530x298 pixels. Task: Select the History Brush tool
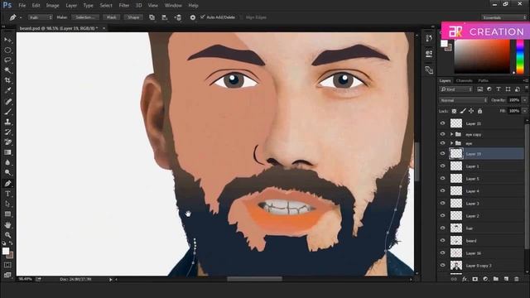7,132
